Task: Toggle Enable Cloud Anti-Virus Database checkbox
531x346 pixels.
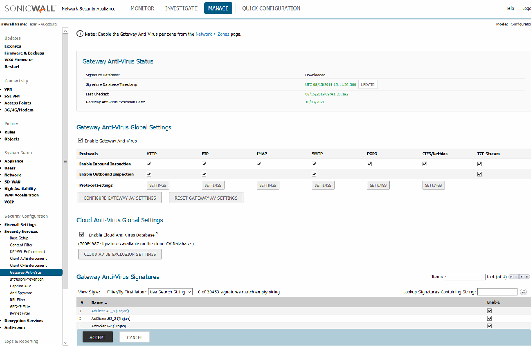Action: click(82, 234)
